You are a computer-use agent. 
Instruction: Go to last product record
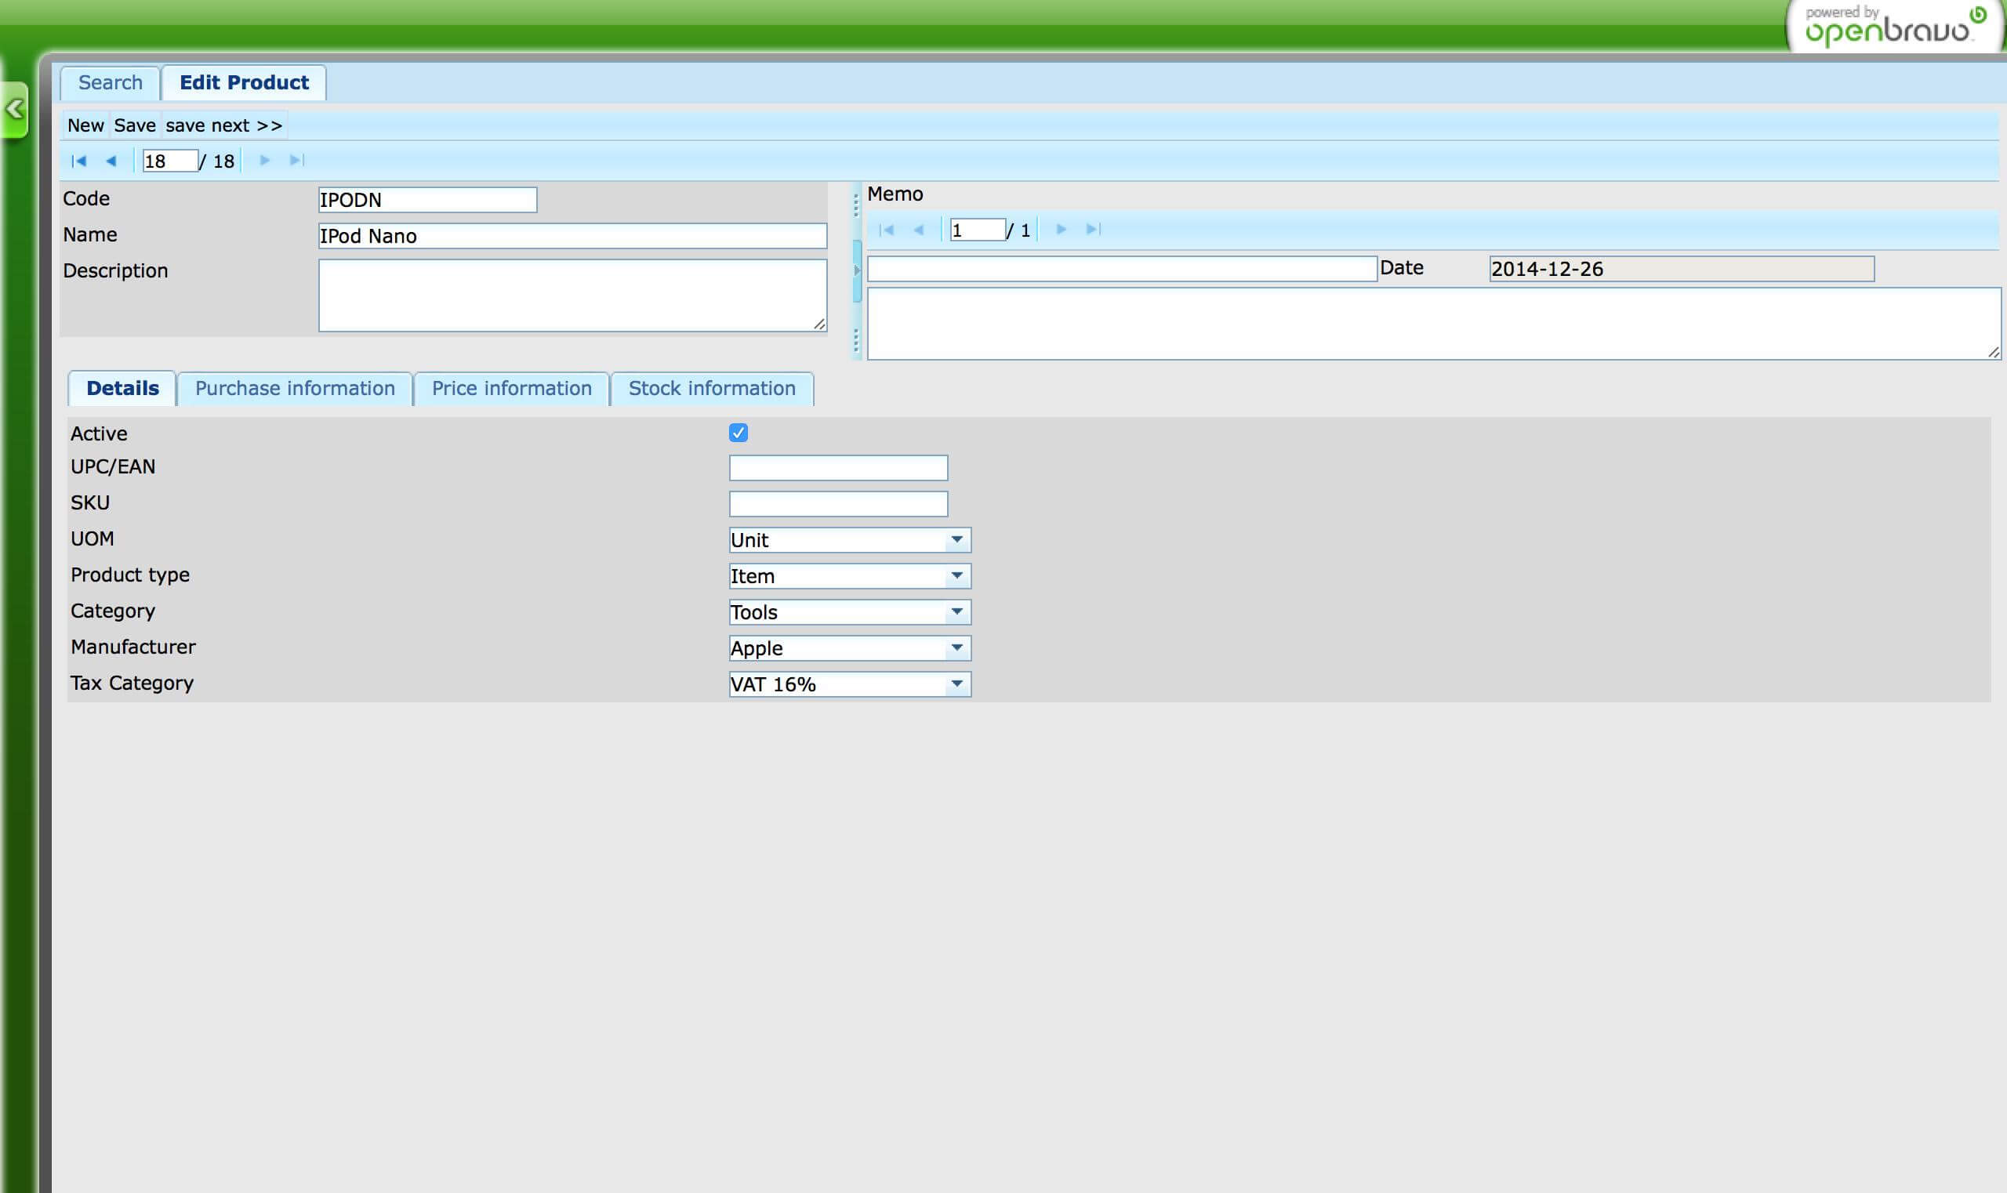(296, 161)
